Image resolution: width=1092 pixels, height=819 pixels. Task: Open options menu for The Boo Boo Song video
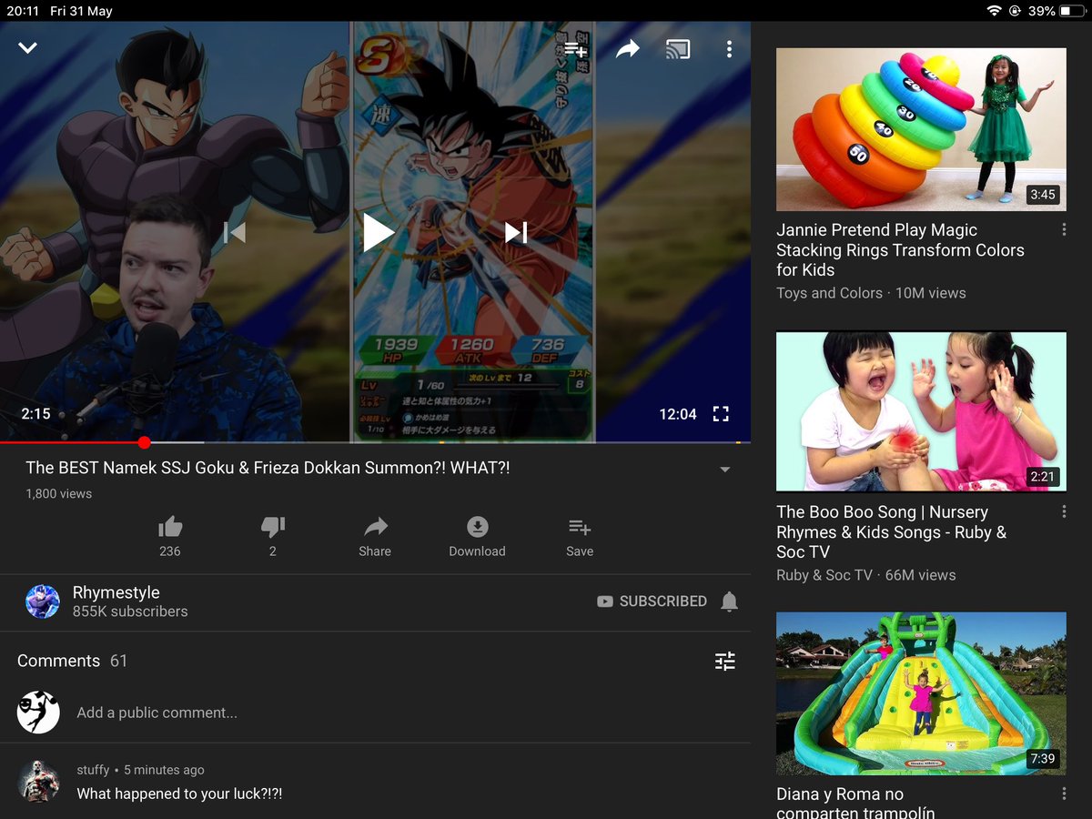tap(1064, 512)
